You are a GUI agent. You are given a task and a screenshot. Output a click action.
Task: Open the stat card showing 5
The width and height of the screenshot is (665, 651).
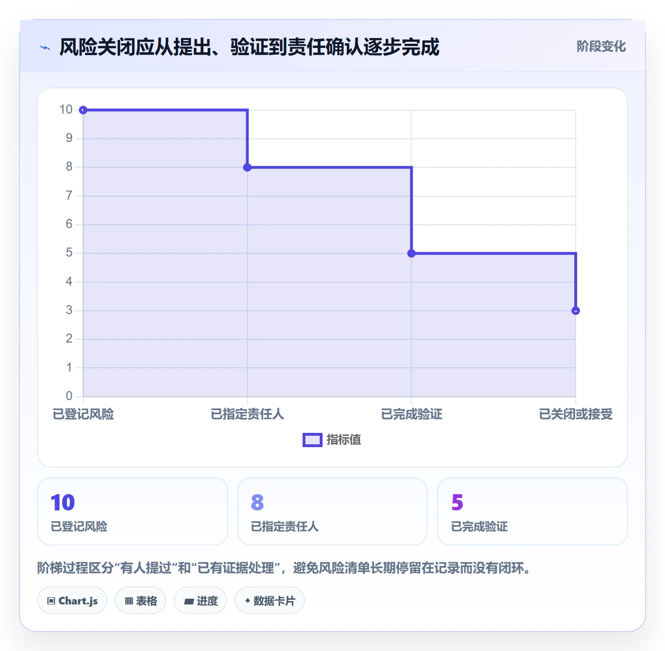pyautogui.click(x=532, y=511)
